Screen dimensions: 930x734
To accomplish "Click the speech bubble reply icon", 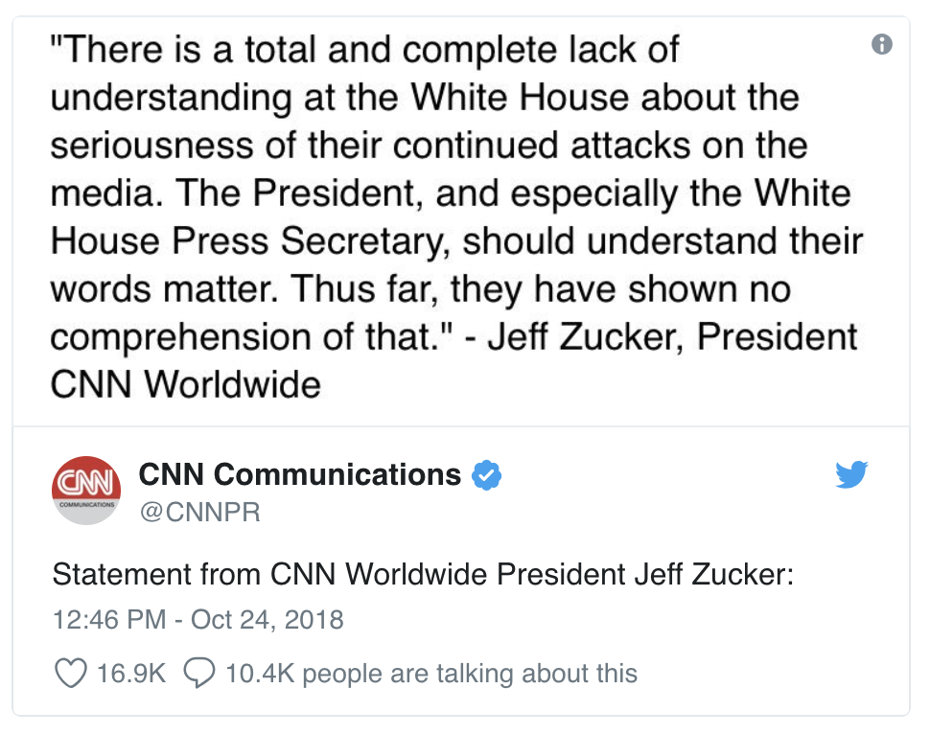I will point(199,673).
